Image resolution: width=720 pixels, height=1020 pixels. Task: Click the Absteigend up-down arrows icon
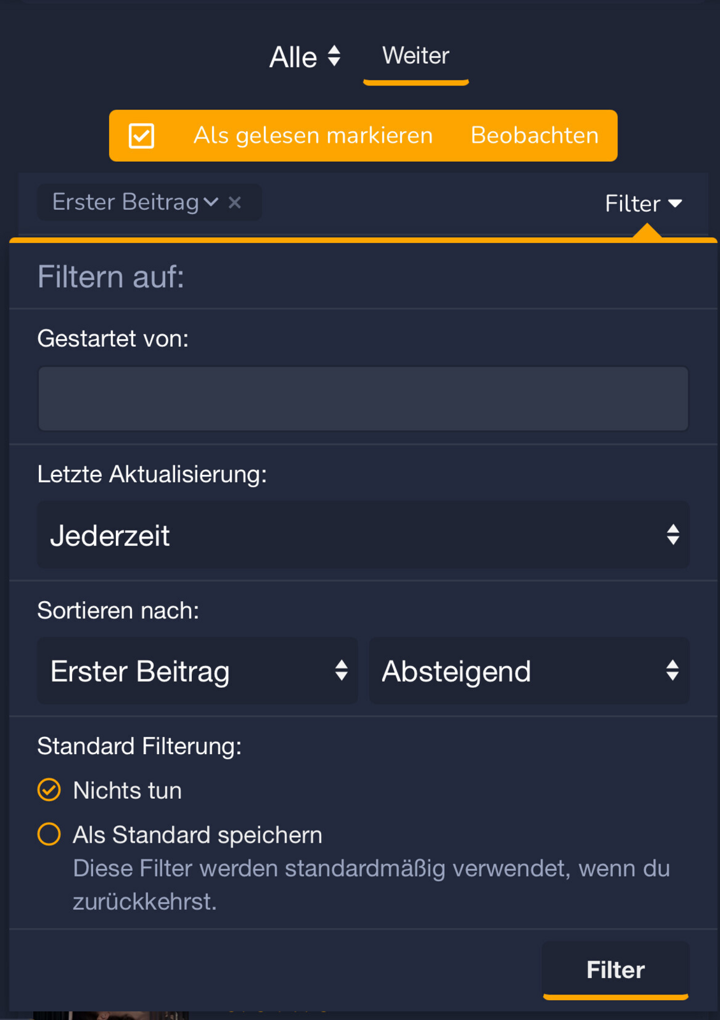coord(673,671)
